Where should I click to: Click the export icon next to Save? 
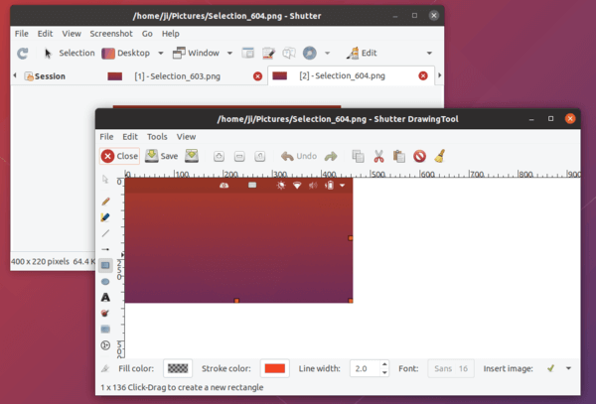coord(192,156)
